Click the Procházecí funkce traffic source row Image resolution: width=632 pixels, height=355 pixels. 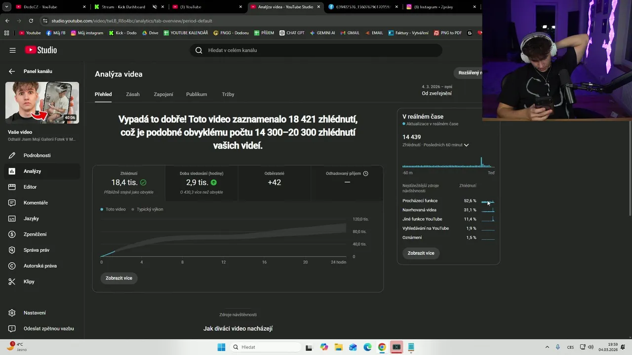448,201
